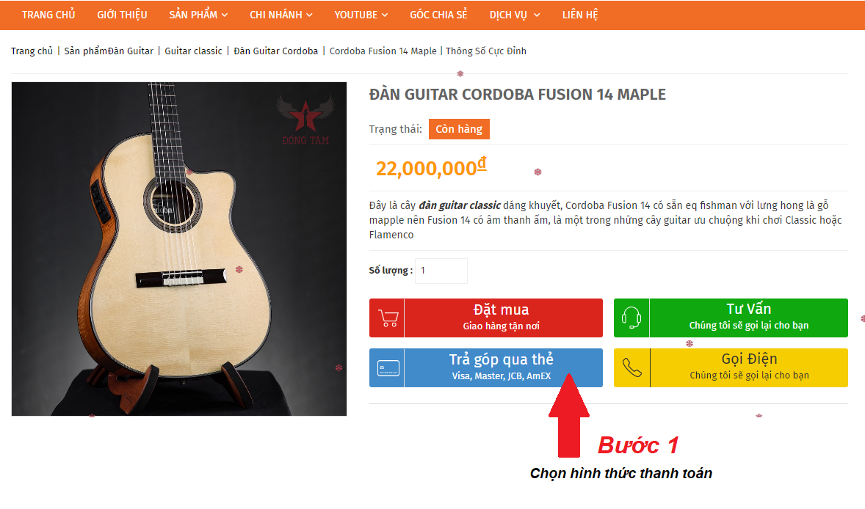Image resolution: width=865 pixels, height=509 pixels.
Task: Click the phone icon on Gọi Điện
Action: tap(631, 367)
